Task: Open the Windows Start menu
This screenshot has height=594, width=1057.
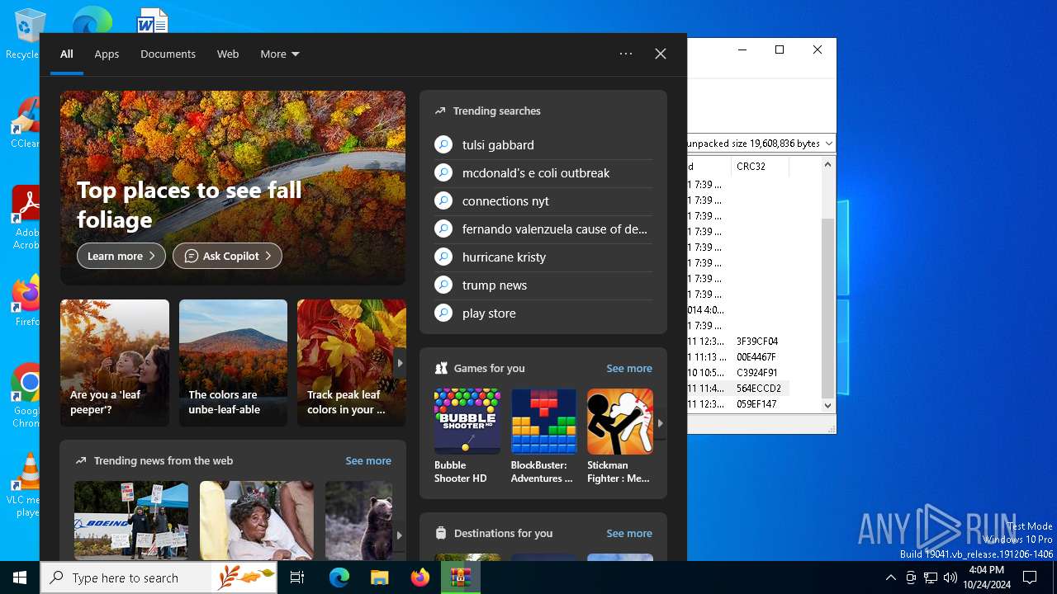Action: 20,577
